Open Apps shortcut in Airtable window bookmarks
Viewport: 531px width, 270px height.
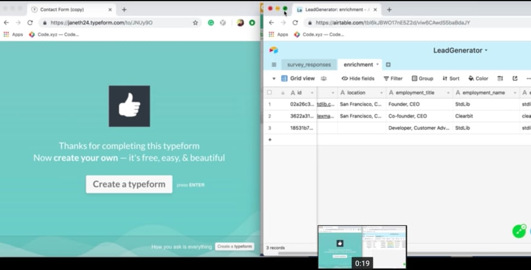pyautogui.click(x=278, y=34)
